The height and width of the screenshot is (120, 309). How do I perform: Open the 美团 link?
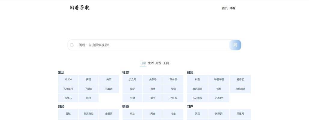point(109,79)
